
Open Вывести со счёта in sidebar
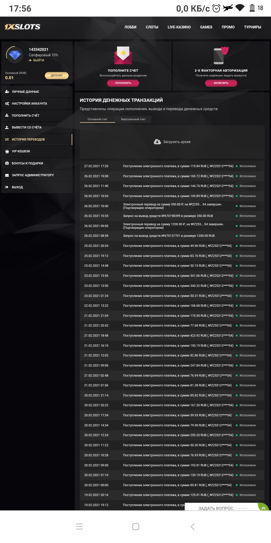pos(27,127)
